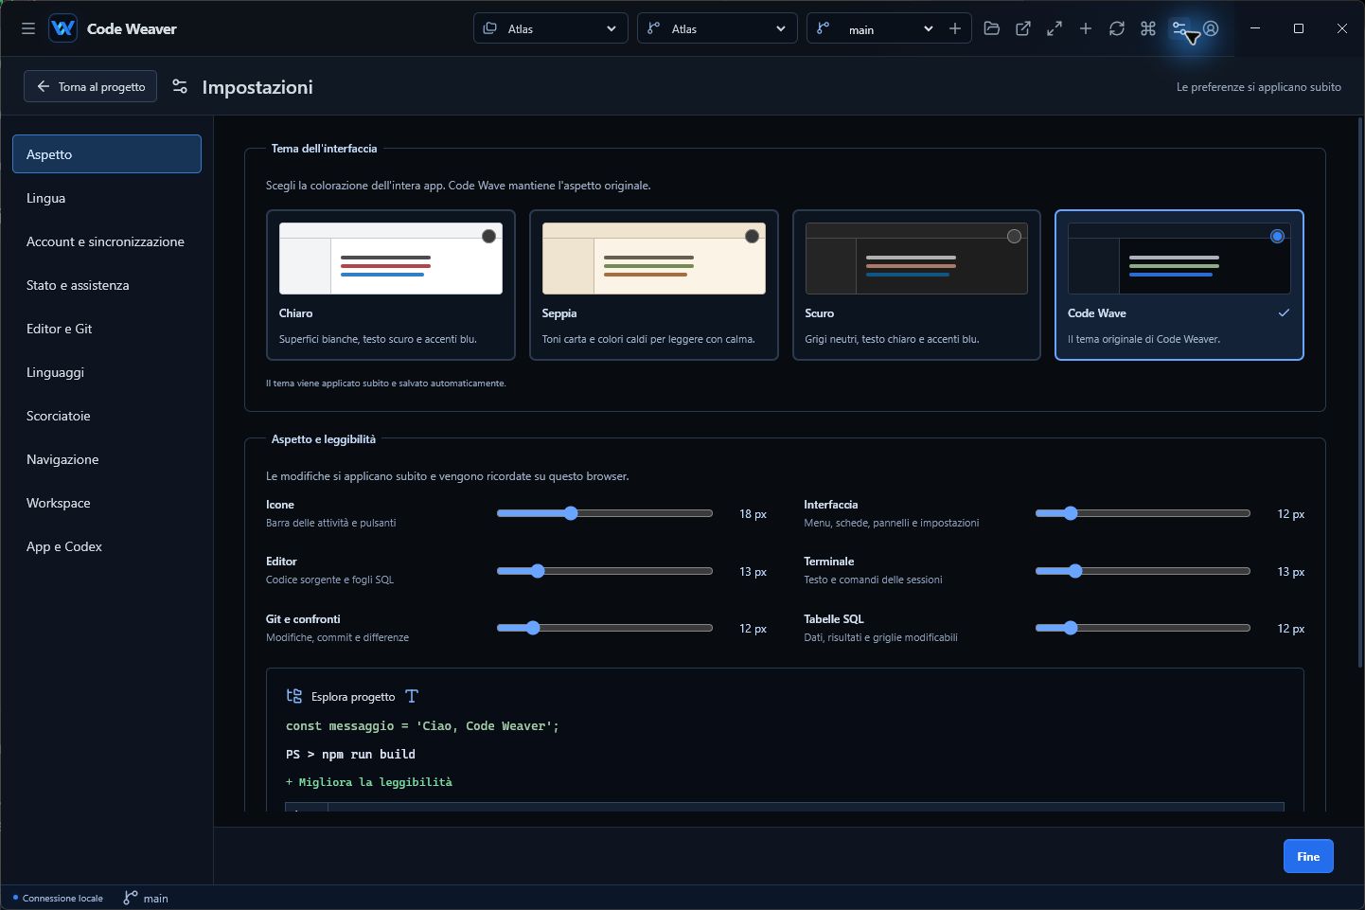Open the App e Codex section
This screenshot has width=1365, height=910.
click(x=107, y=546)
